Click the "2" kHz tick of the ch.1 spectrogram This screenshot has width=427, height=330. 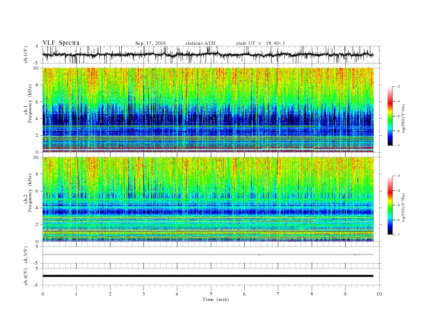click(38, 135)
